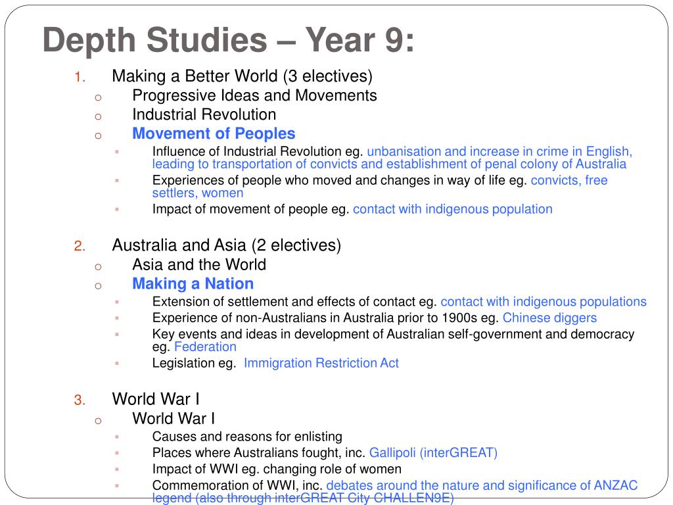Click the 'Industrial Revolution' bullet

(x=204, y=114)
